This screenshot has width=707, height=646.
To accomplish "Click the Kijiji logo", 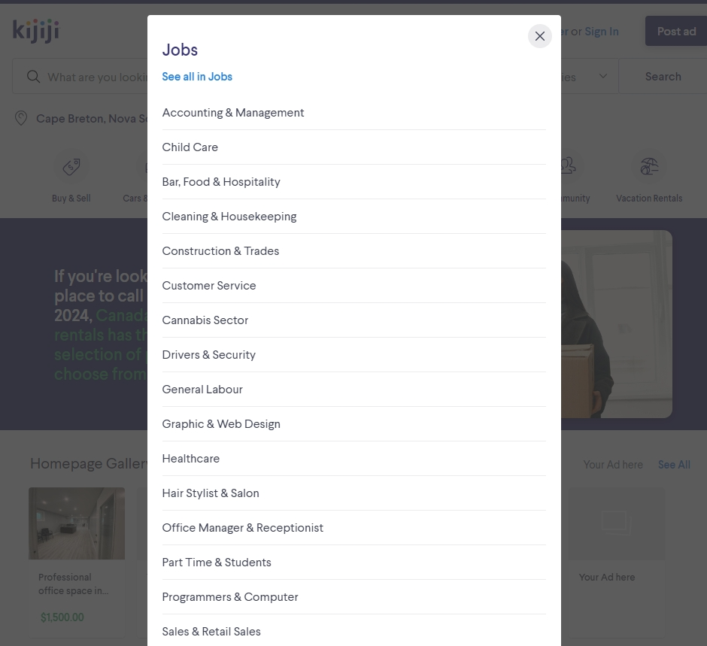I will tap(35, 31).
